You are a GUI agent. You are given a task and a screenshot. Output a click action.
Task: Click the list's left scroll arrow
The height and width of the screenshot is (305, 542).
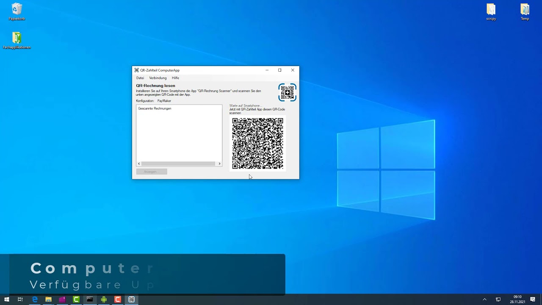pyautogui.click(x=139, y=164)
